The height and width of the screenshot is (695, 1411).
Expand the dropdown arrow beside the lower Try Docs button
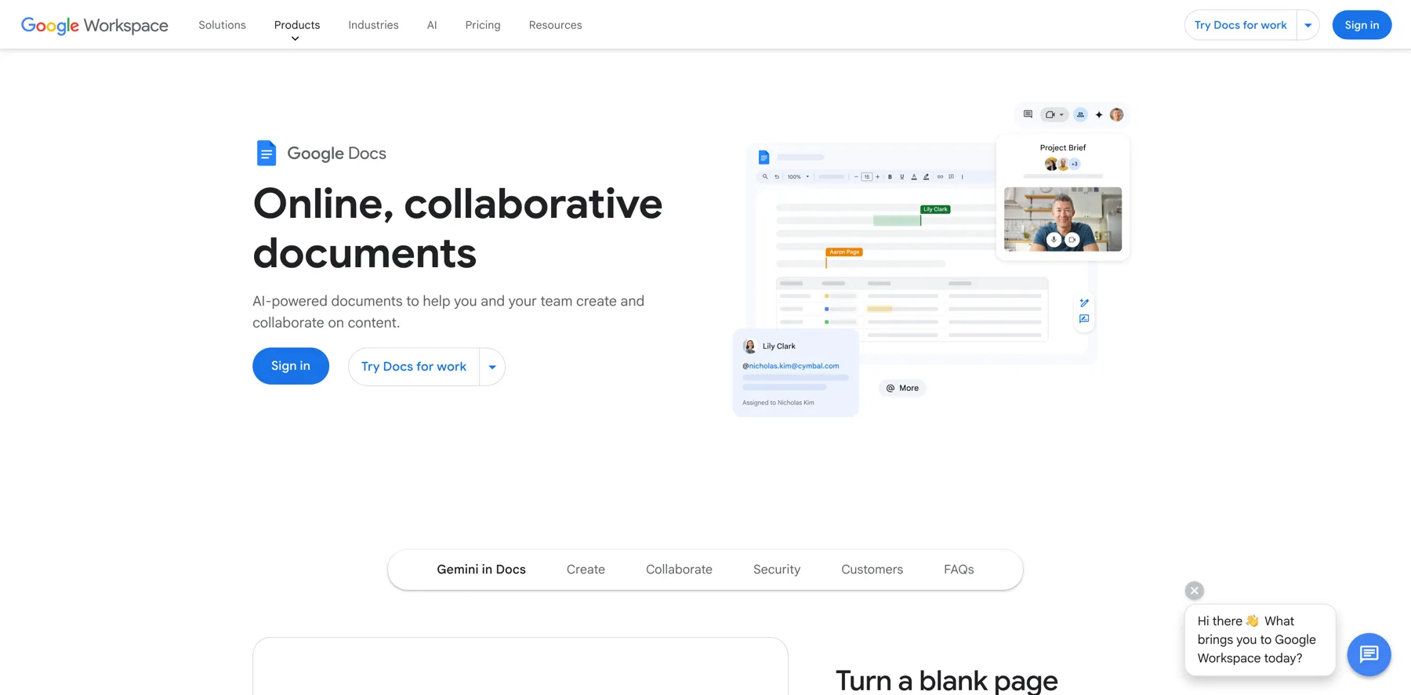coord(492,367)
